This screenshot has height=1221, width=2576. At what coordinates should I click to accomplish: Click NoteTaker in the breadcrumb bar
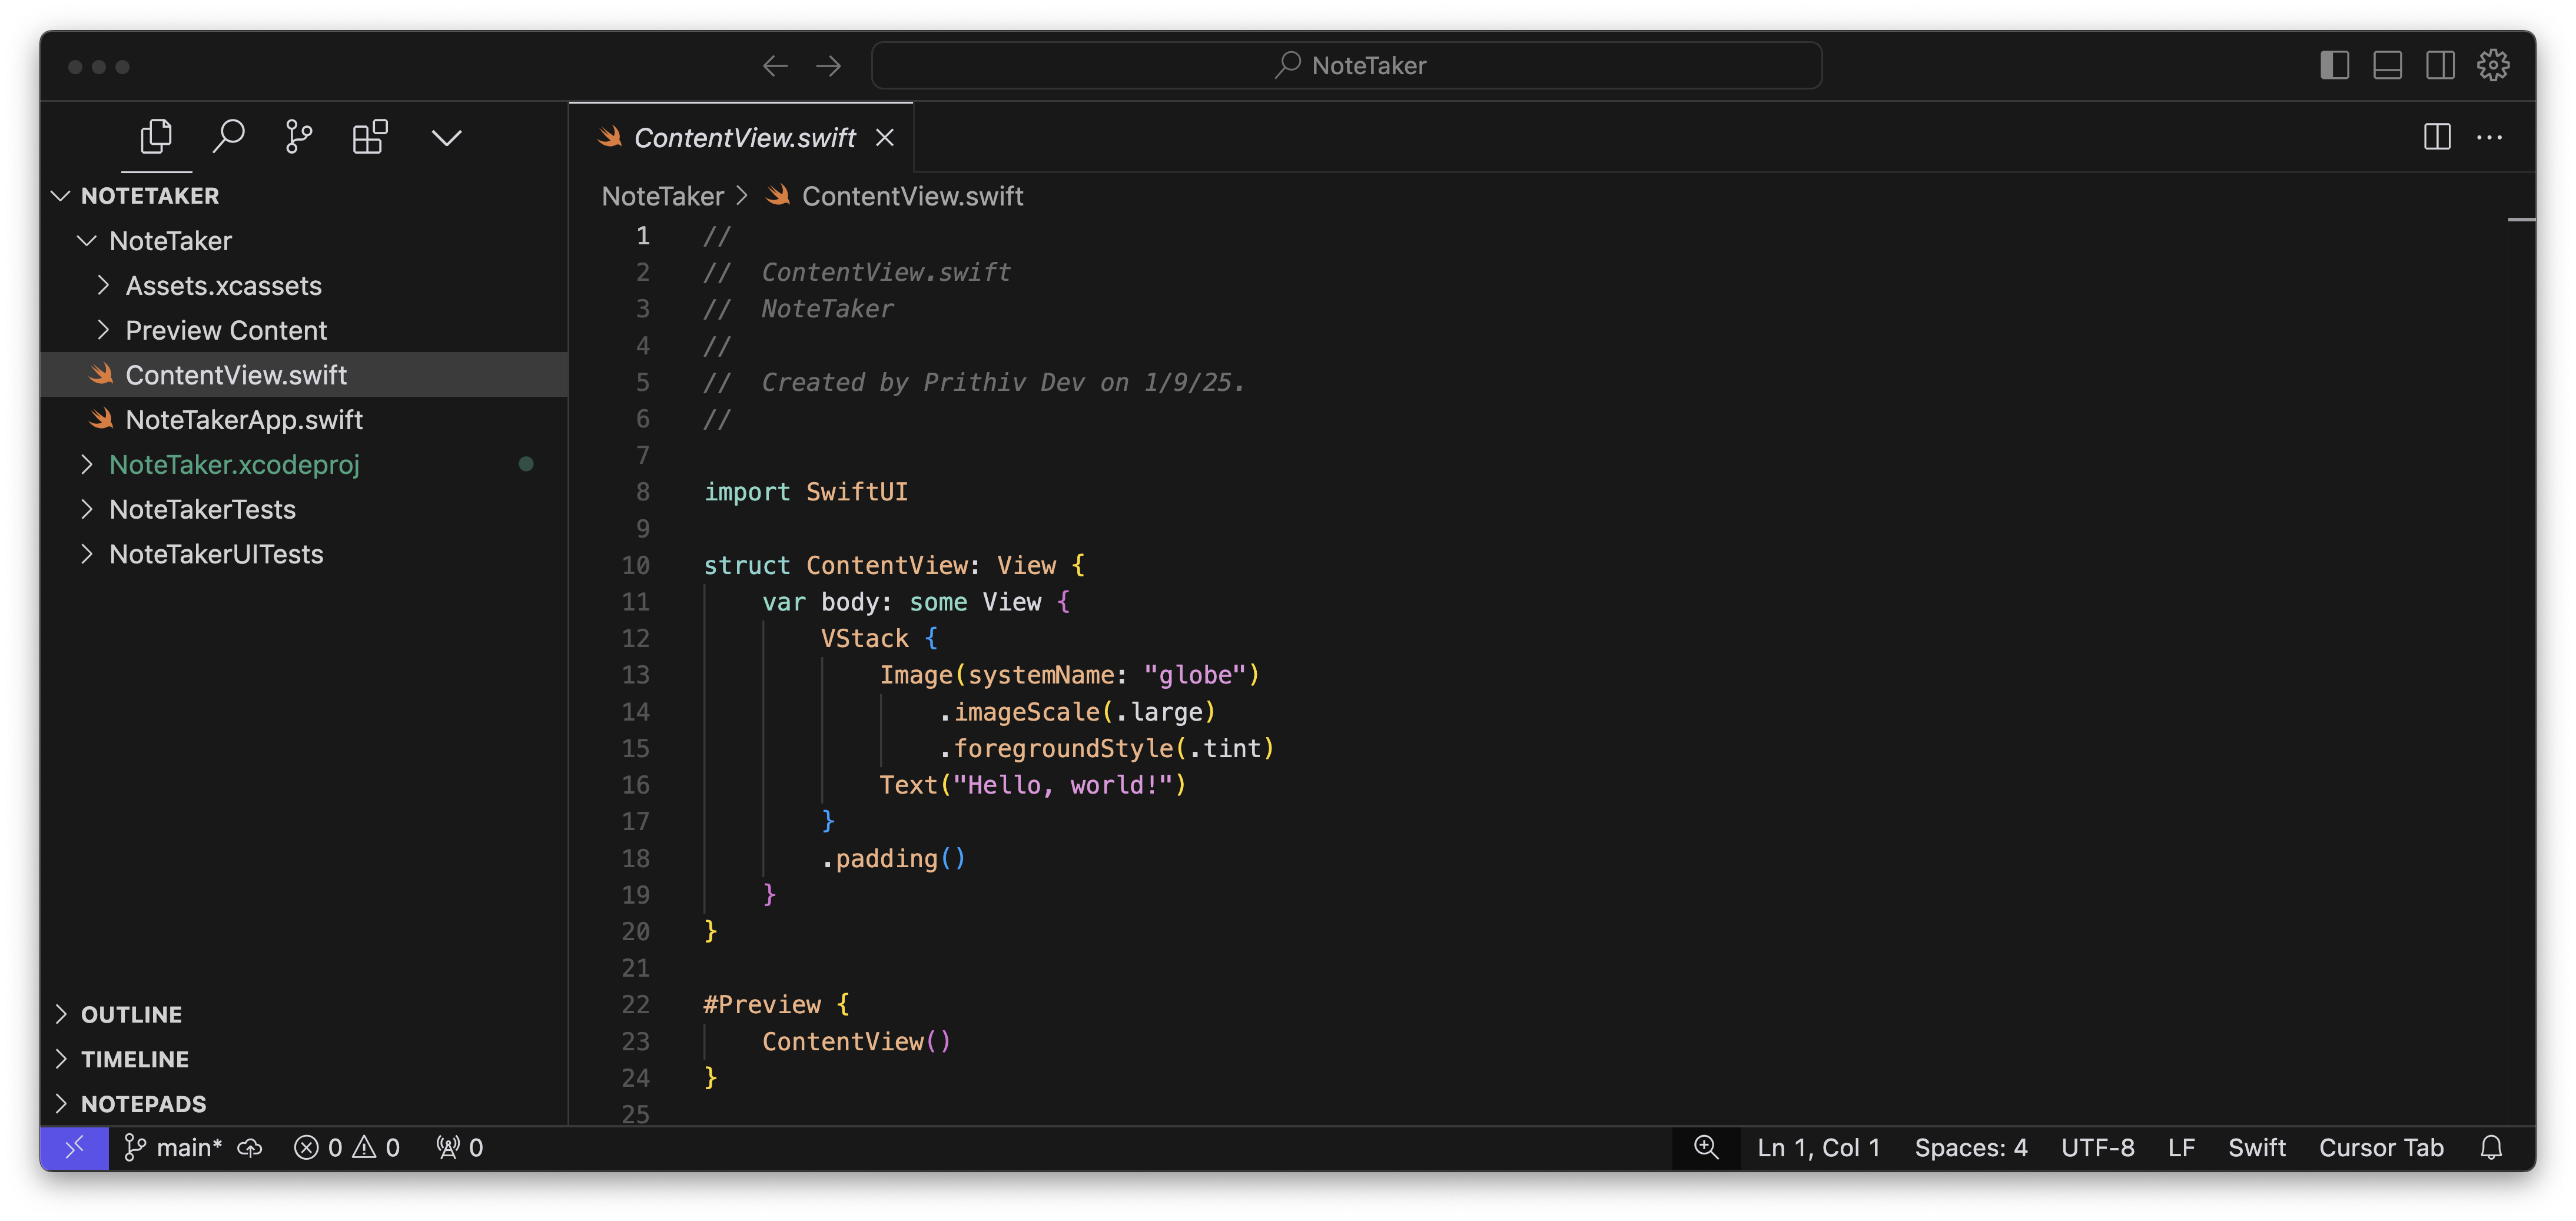pyautogui.click(x=662, y=196)
